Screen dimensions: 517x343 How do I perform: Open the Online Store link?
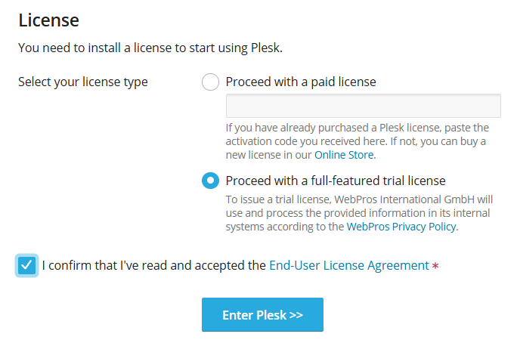pyautogui.click(x=344, y=155)
